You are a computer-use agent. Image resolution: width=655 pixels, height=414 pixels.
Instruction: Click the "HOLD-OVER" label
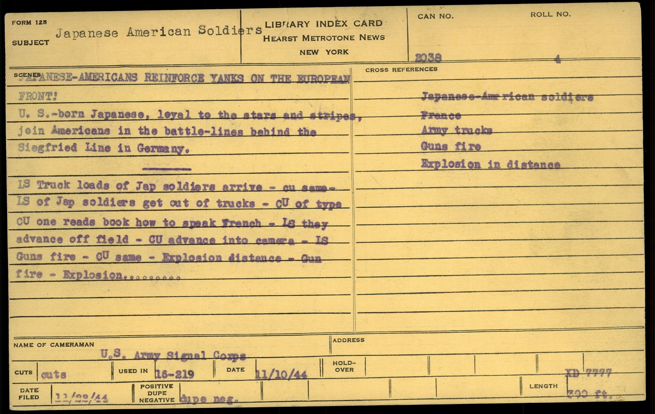pyautogui.click(x=344, y=366)
